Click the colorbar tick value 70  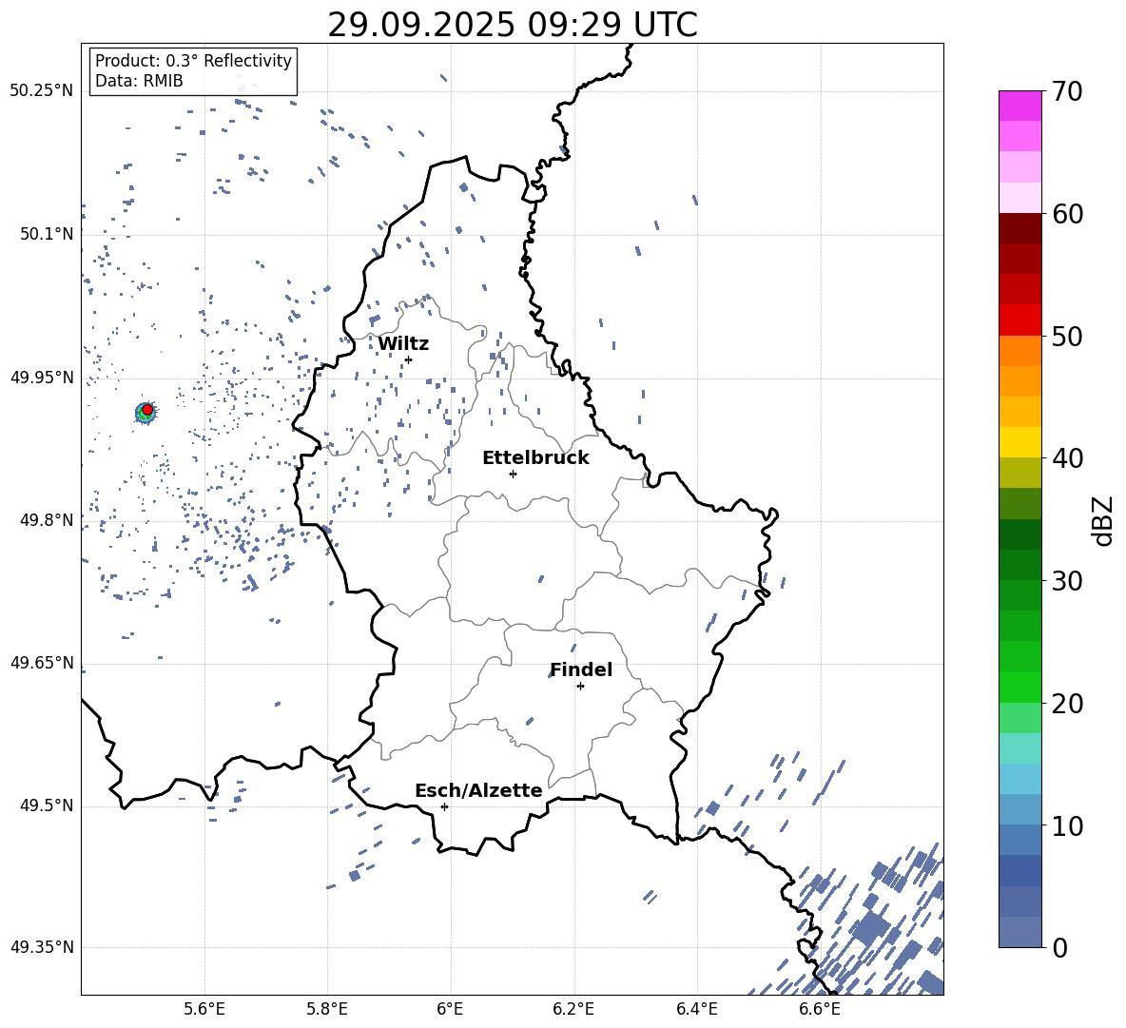1067,91
